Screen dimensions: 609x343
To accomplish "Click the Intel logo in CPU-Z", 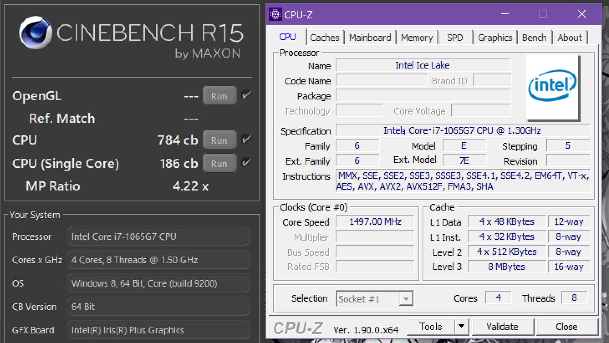I will [553, 87].
